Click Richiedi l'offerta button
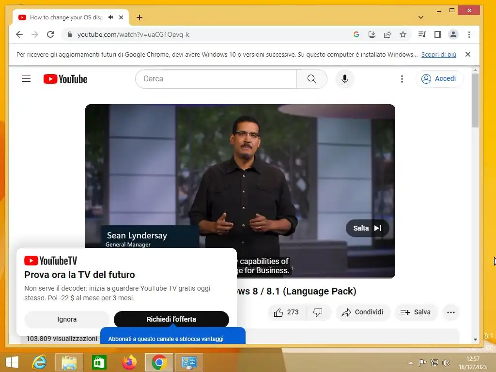This screenshot has width=496, height=372. coord(171,319)
